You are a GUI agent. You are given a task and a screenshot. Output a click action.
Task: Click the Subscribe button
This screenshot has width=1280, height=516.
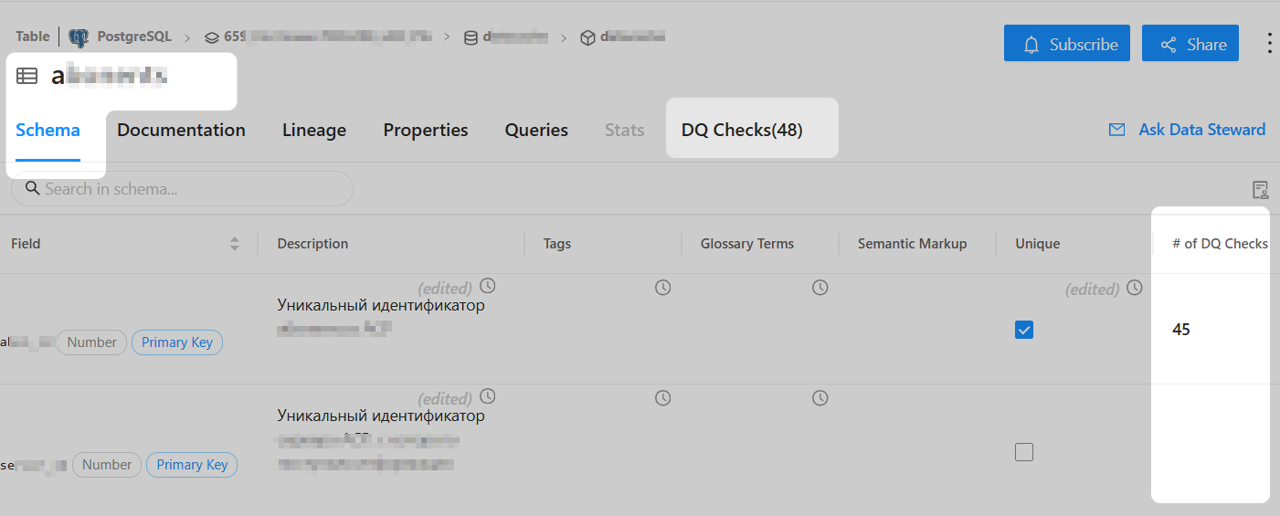tap(1067, 44)
